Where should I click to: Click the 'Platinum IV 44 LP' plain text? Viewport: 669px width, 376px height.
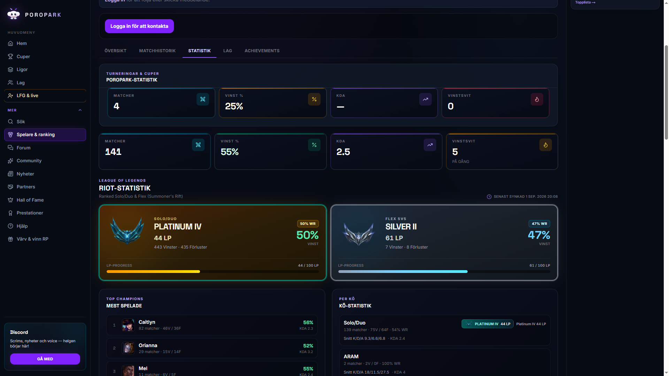[x=531, y=324]
